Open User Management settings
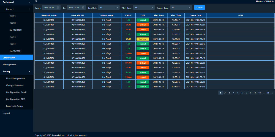This screenshot has width=275, height=137. click(x=15, y=78)
